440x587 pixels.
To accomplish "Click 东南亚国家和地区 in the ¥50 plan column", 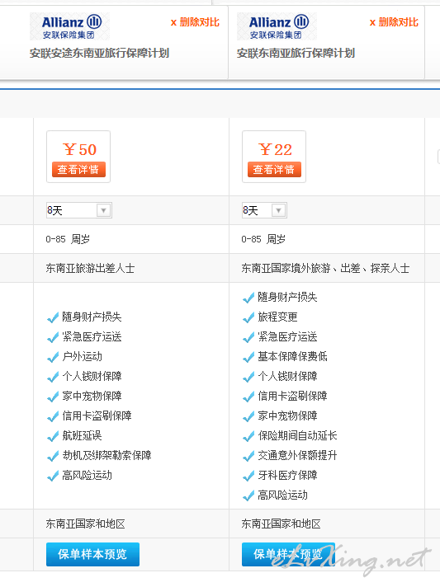I will tap(86, 524).
